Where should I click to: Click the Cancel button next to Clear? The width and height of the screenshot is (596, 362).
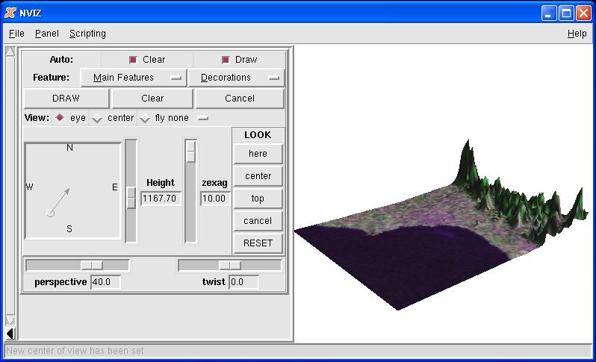(x=240, y=99)
